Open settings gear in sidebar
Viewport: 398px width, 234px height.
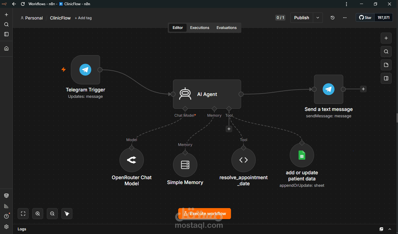click(6, 227)
